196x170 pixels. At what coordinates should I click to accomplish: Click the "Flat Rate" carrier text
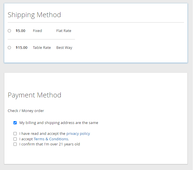click(64, 31)
